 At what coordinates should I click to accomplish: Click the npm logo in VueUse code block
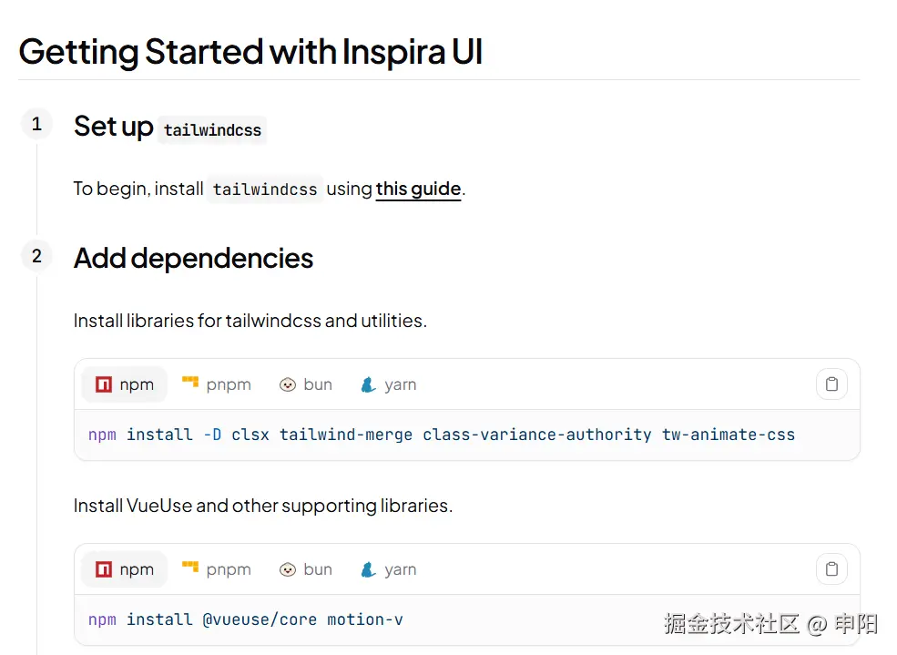pyautogui.click(x=104, y=569)
